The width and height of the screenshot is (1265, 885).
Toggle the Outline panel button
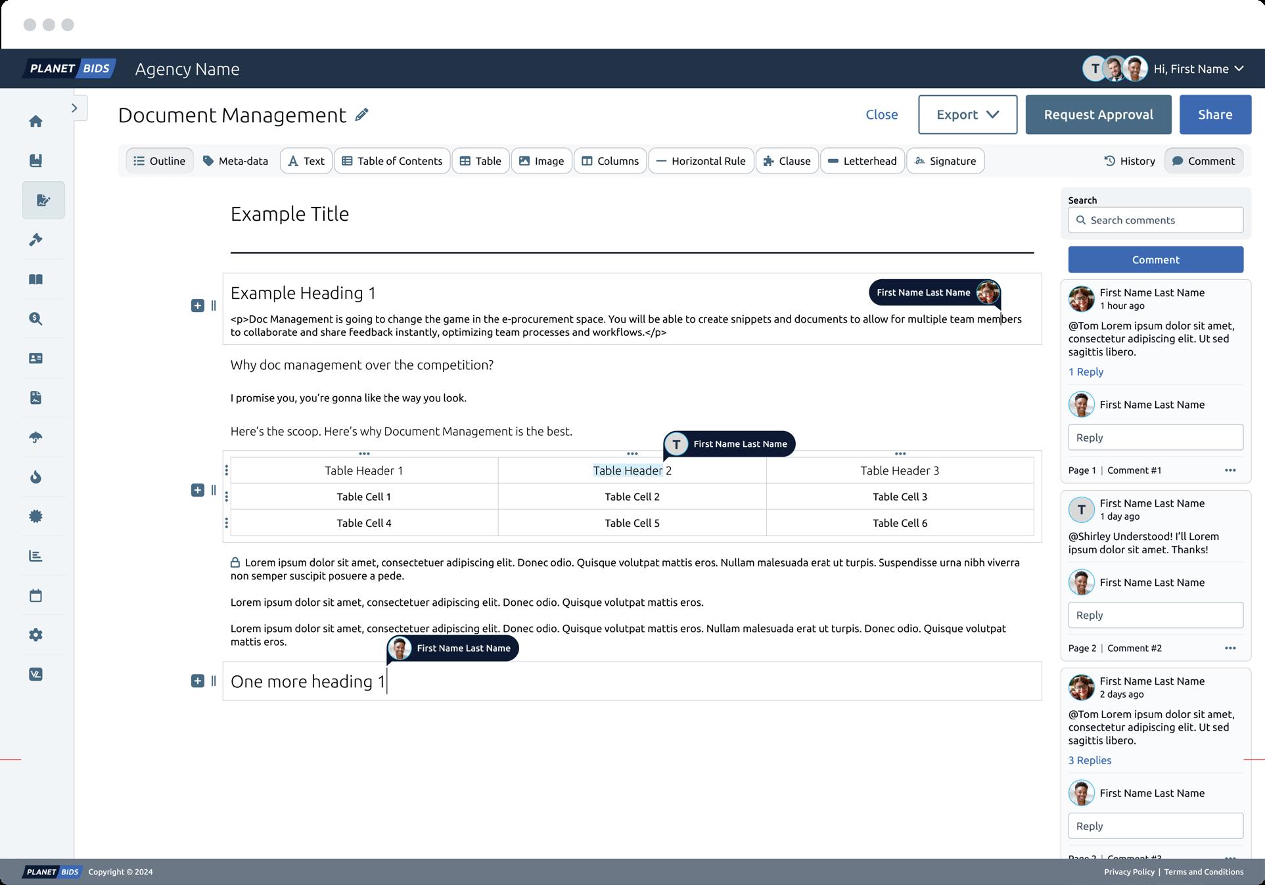(160, 161)
